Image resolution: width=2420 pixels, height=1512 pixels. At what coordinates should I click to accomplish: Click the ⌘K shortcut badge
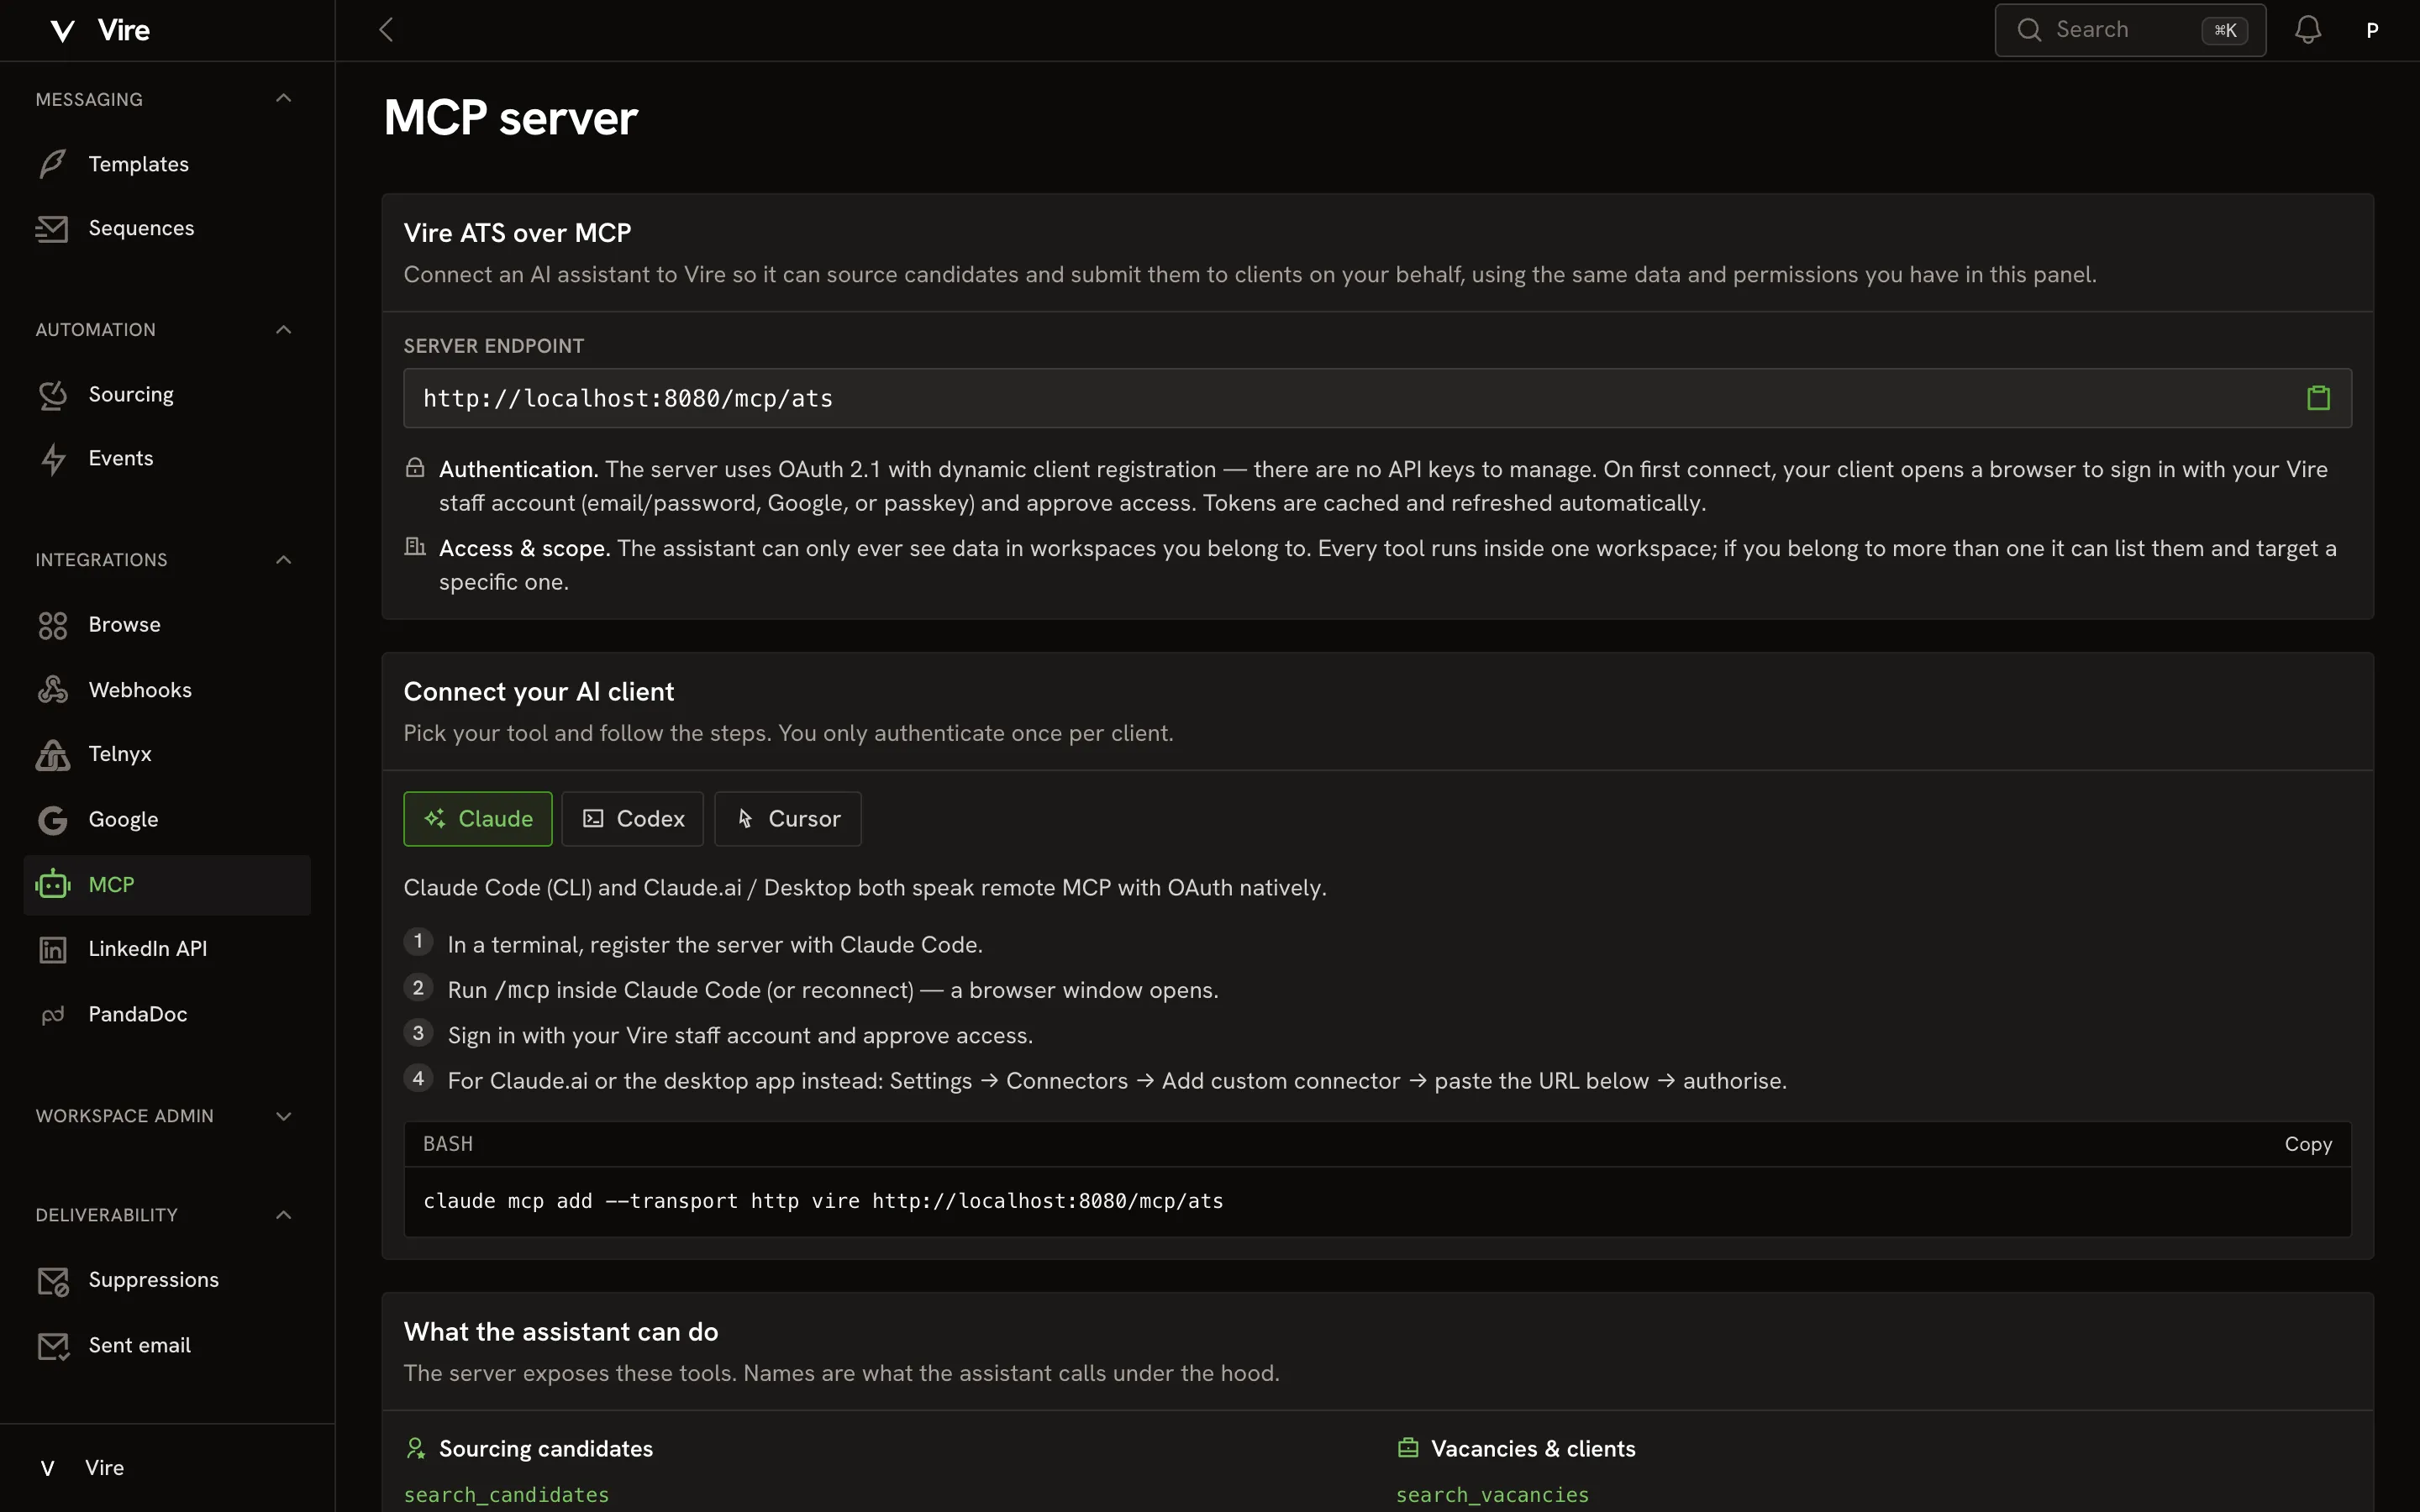[2225, 30]
